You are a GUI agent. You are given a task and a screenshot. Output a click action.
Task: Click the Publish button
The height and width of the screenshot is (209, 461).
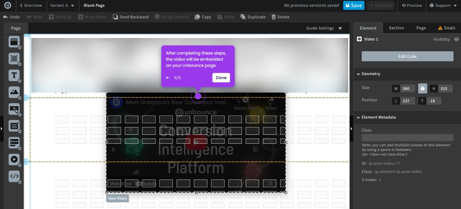[381, 5]
